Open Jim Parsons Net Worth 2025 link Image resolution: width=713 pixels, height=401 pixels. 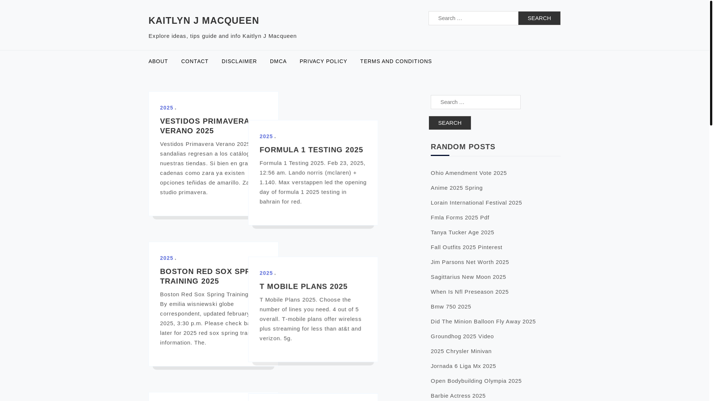470,262
